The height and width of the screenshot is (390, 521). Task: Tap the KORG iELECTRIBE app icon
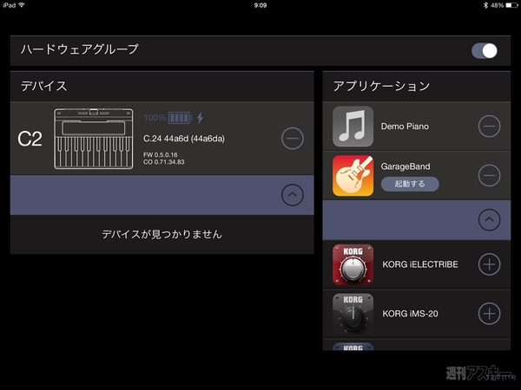click(x=353, y=264)
